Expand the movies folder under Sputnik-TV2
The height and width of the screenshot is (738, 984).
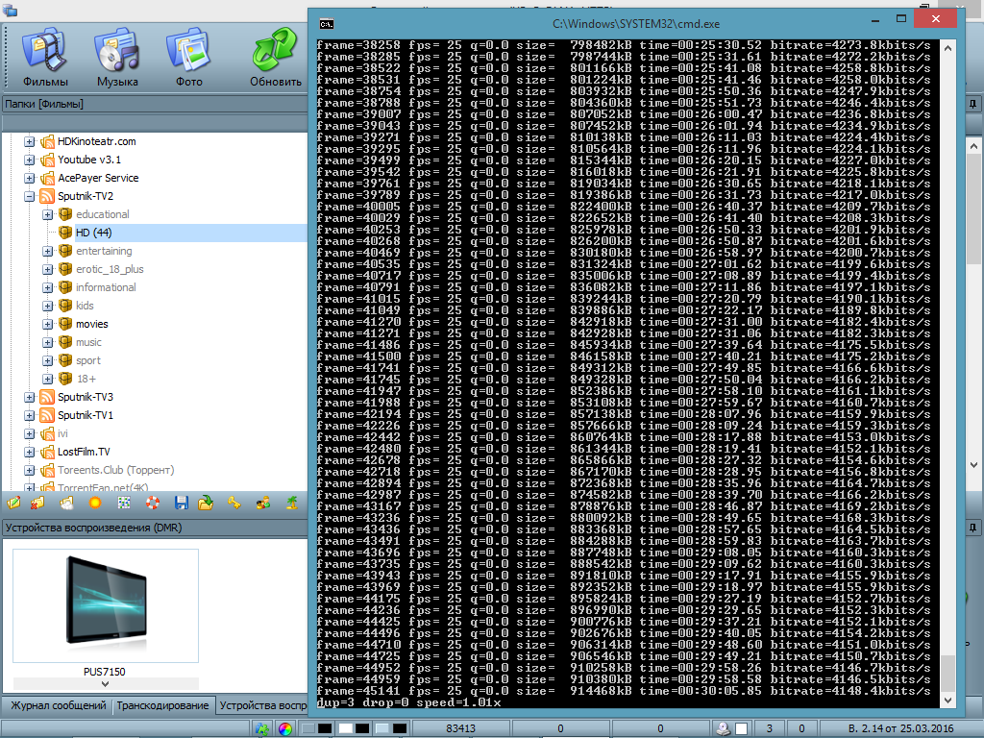pos(48,324)
